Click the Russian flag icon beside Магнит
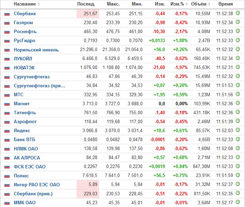 click(7, 104)
